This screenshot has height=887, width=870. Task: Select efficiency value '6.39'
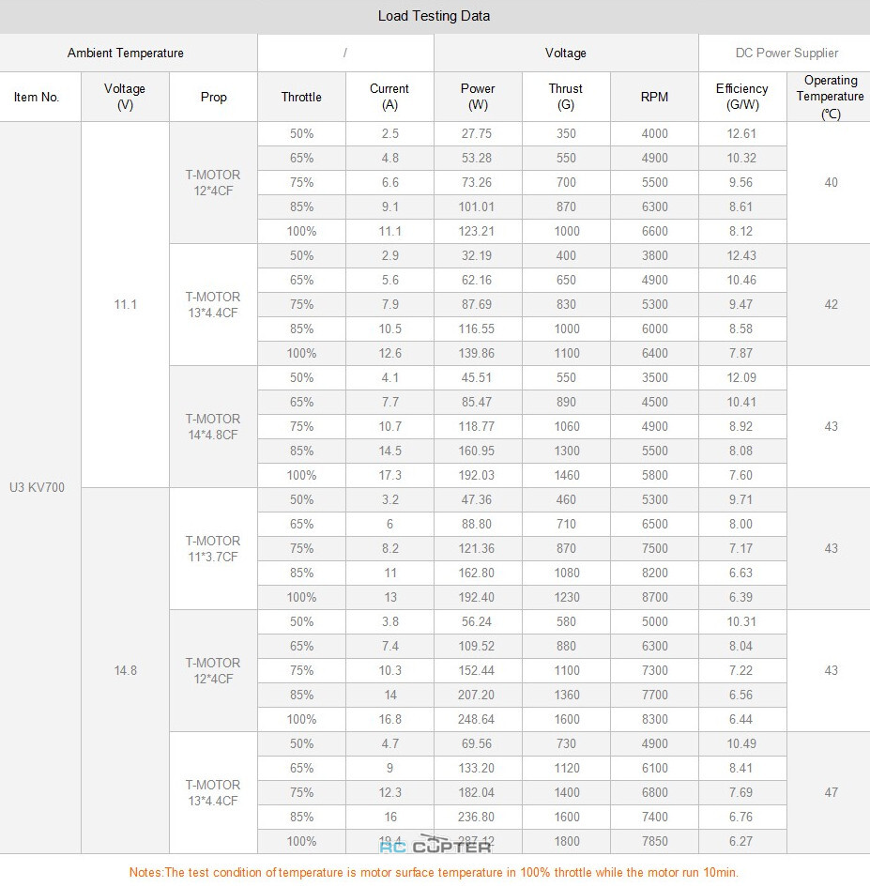(x=741, y=597)
